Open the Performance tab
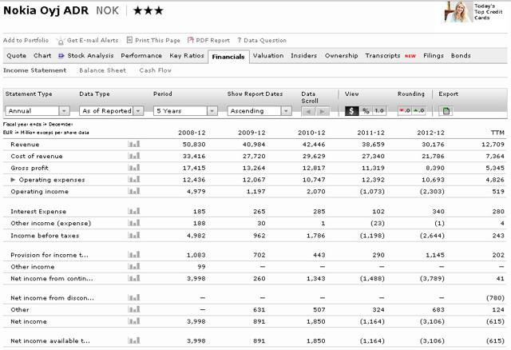The width and height of the screenshot is (511, 350). (141, 55)
